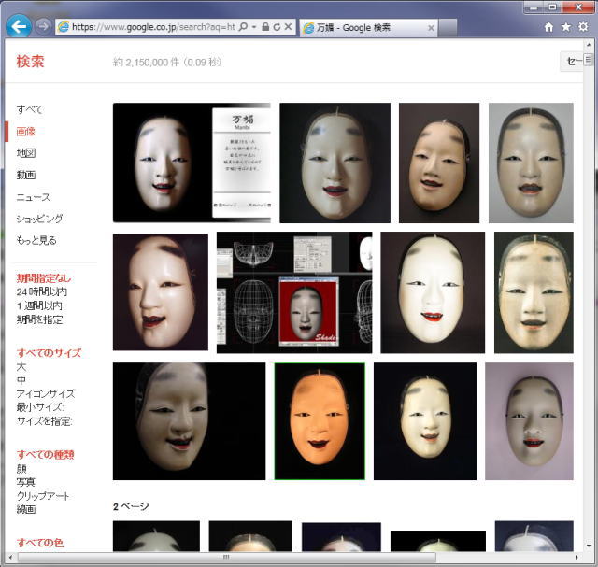This screenshot has height=567, width=598.
Task: Open mask image with 万媚 Manbi text card
Action: point(192,163)
